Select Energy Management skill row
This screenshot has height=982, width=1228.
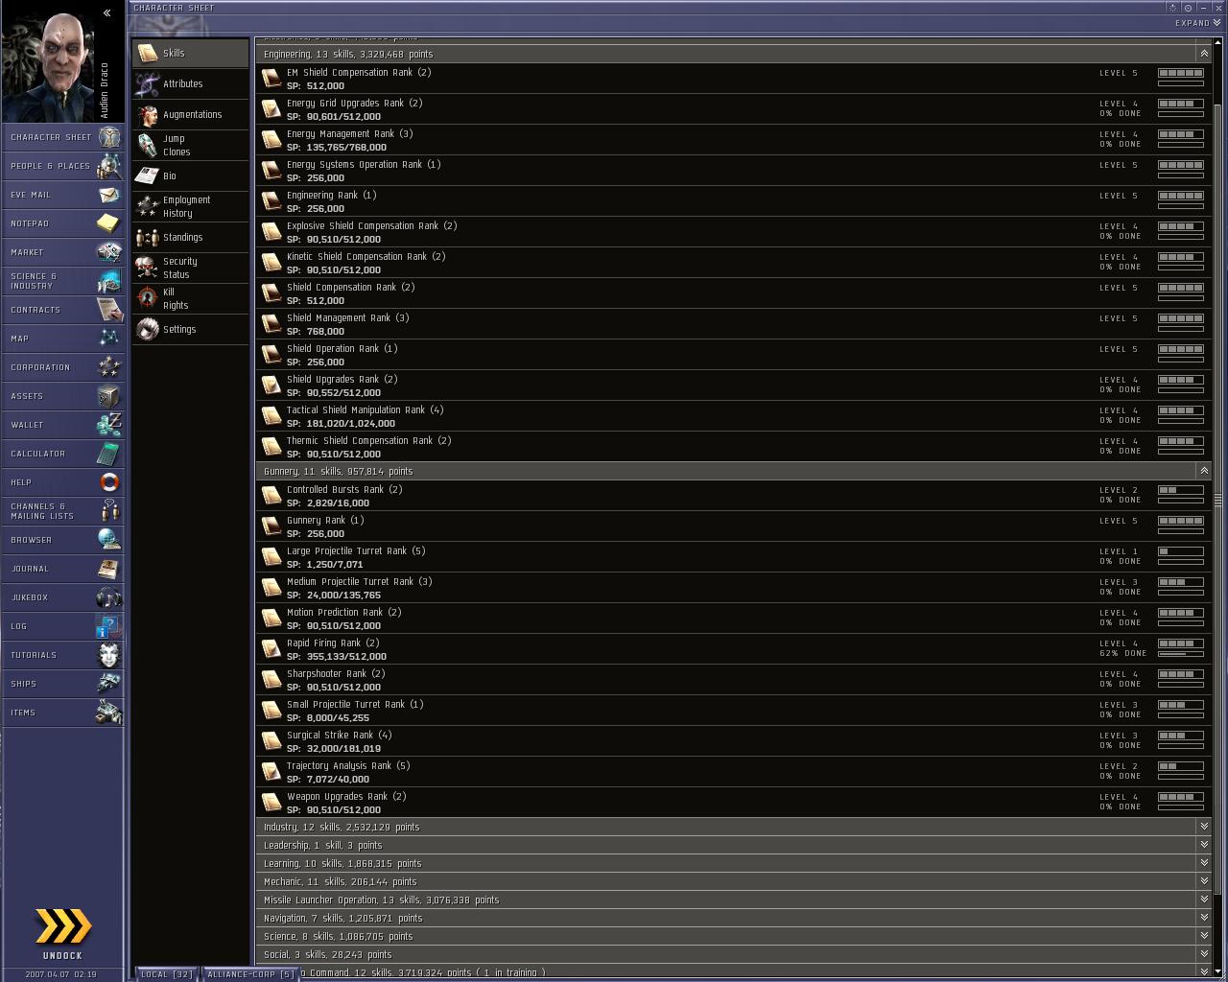pyautogui.click(x=734, y=140)
